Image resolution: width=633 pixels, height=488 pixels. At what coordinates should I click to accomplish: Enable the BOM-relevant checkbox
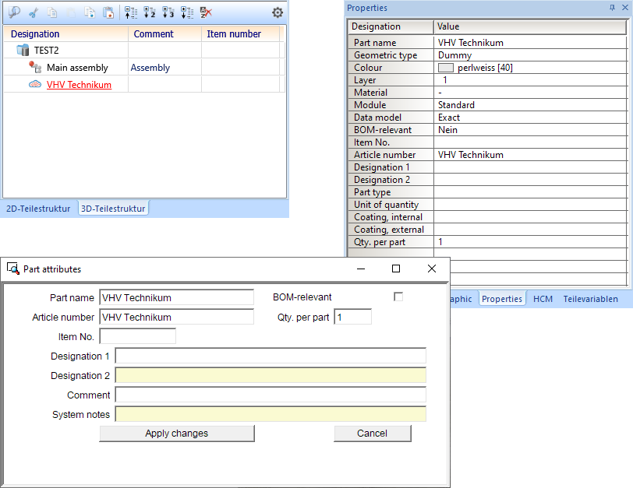point(398,297)
